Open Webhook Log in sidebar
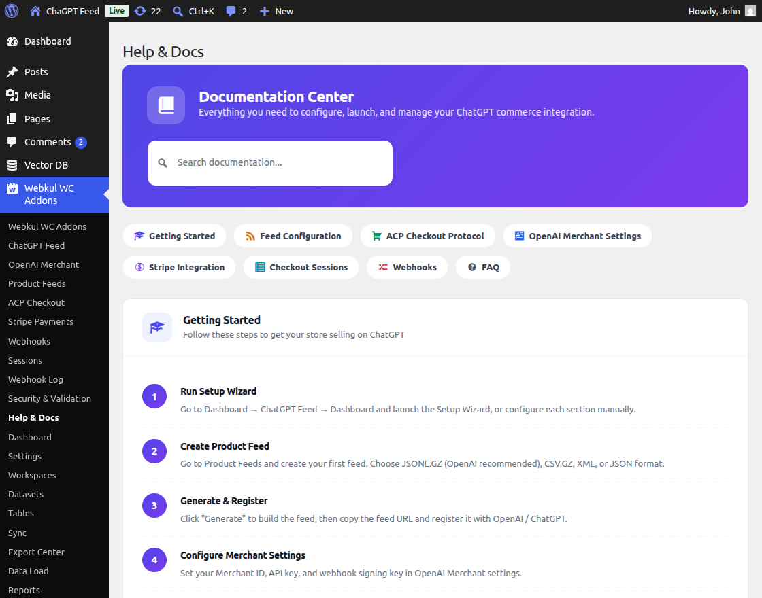 click(x=35, y=380)
